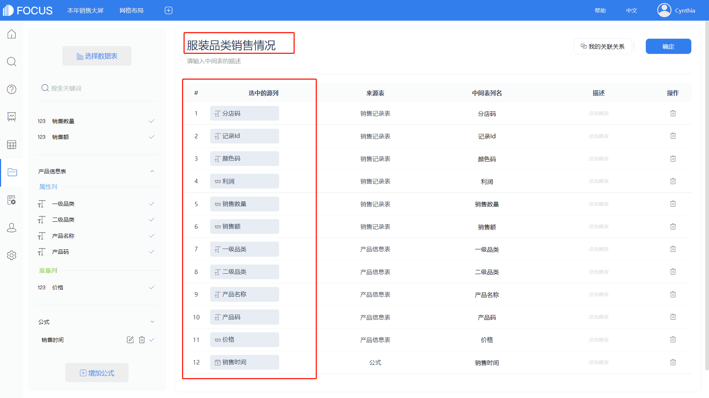Delete the 二级品类 row in table
Screen dimensions: 709x398
673,271
